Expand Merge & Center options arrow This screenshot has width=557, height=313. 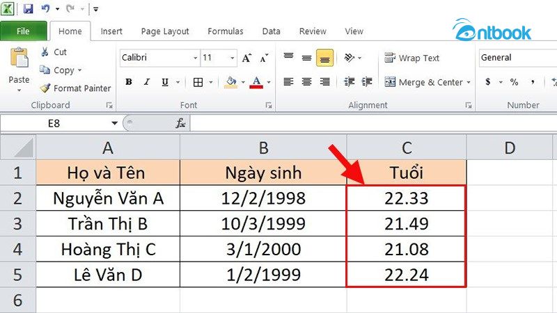(x=469, y=82)
